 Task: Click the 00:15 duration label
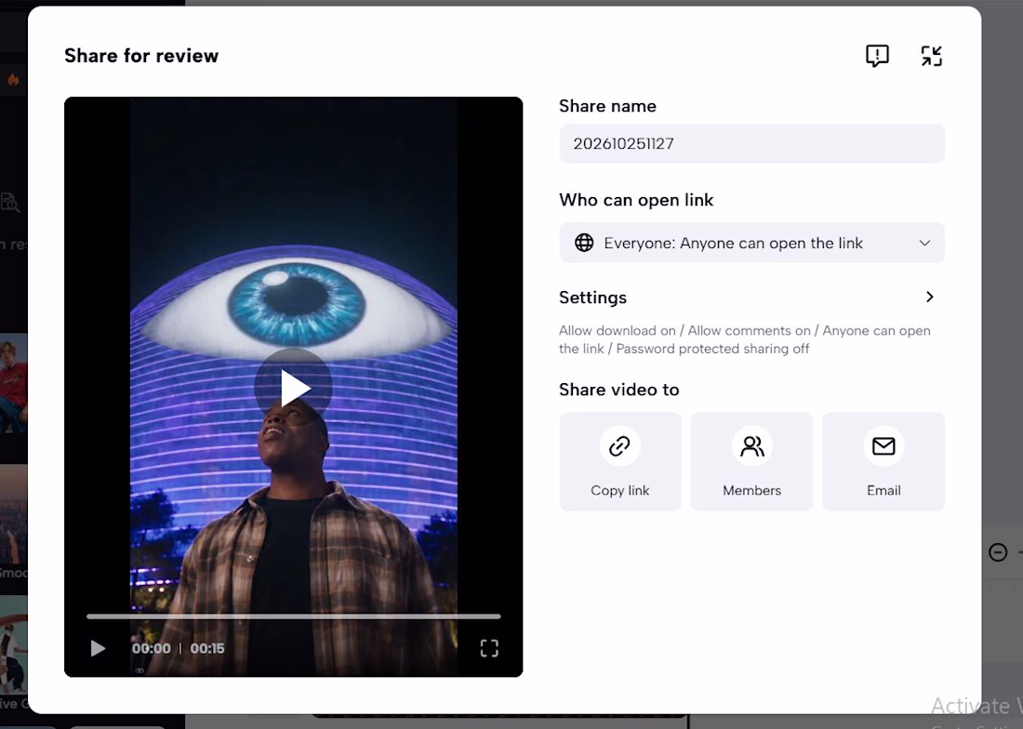207,648
